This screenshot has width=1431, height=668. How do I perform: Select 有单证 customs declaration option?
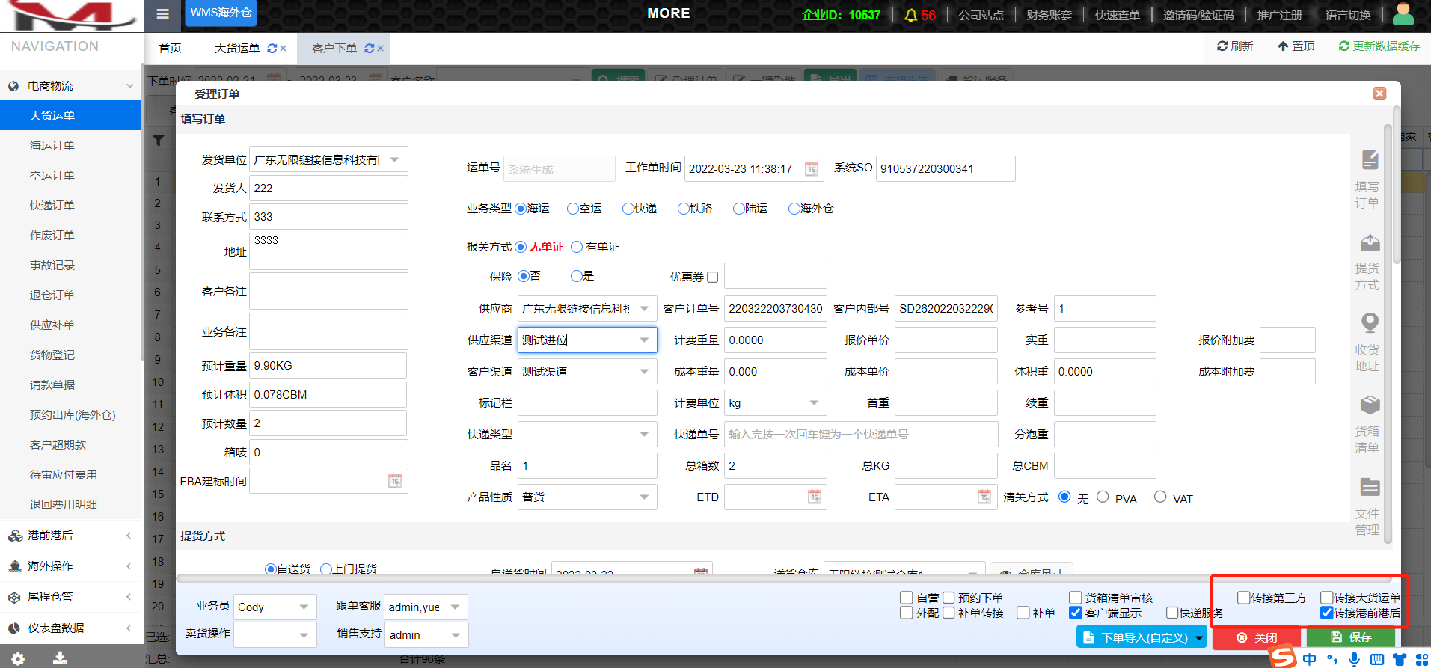pos(577,247)
